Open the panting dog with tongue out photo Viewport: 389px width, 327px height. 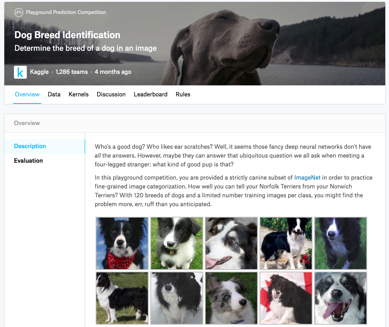pyautogui.click(x=341, y=298)
